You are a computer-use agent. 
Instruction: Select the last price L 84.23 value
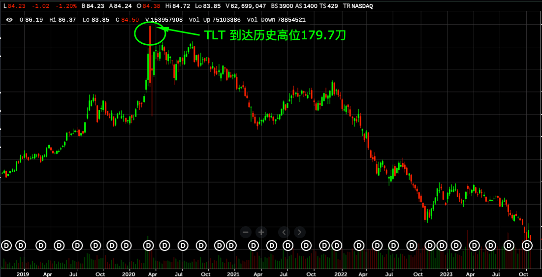[14, 6]
